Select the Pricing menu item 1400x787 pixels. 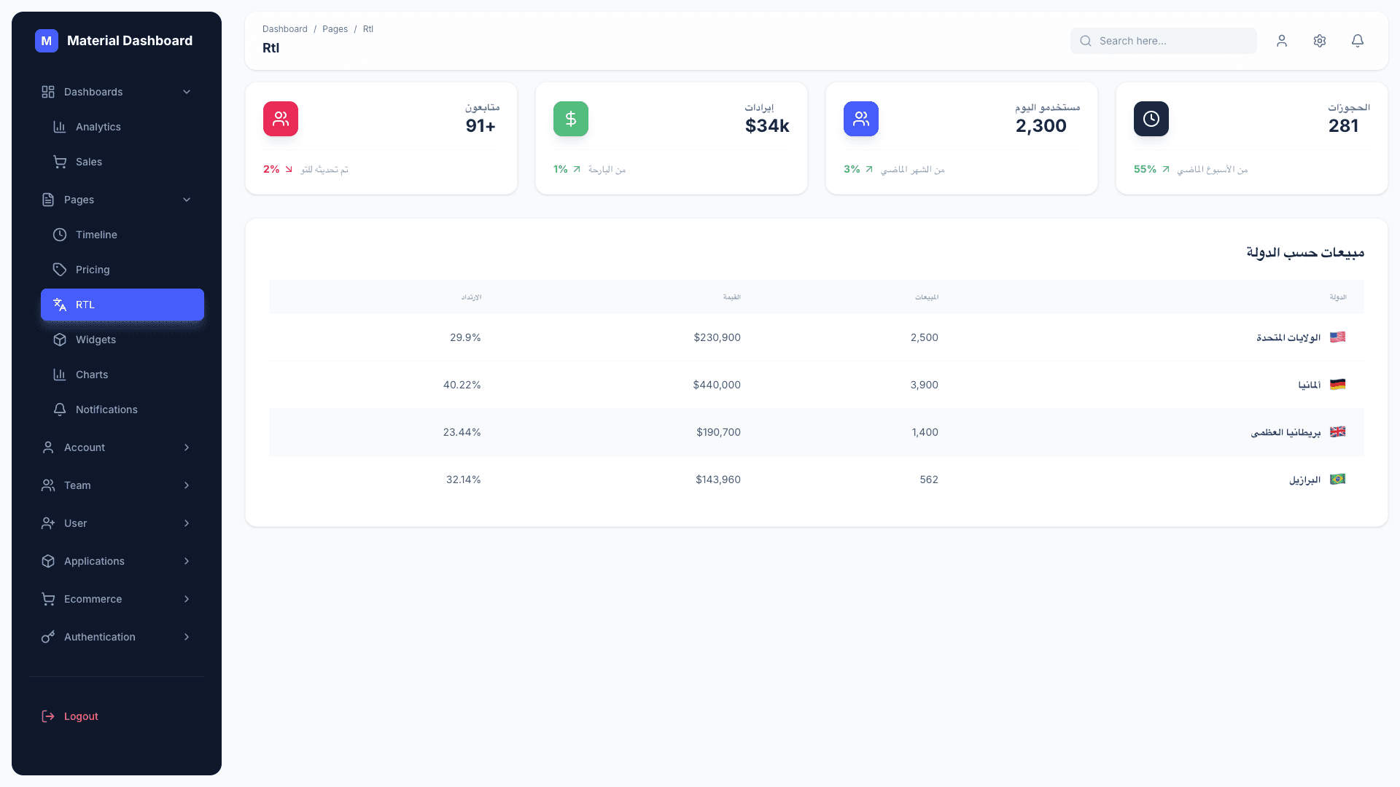(93, 269)
